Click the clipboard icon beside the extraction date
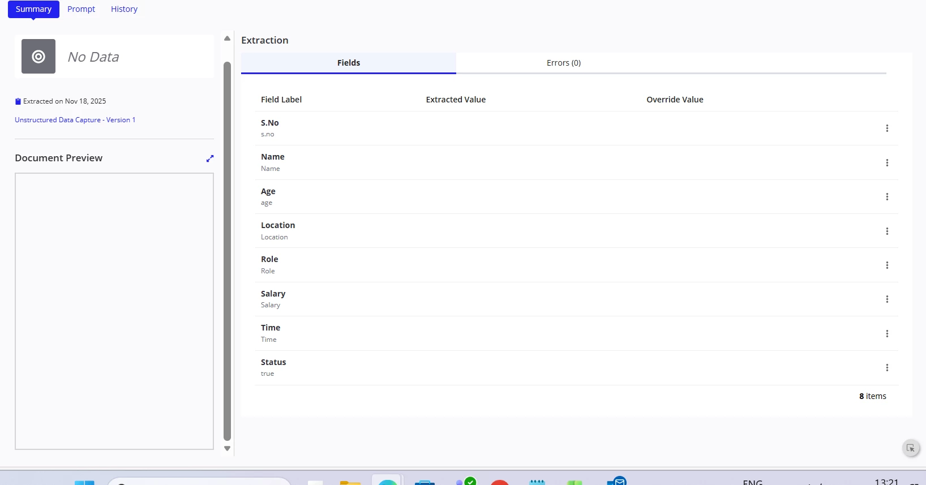 [x=18, y=101]
